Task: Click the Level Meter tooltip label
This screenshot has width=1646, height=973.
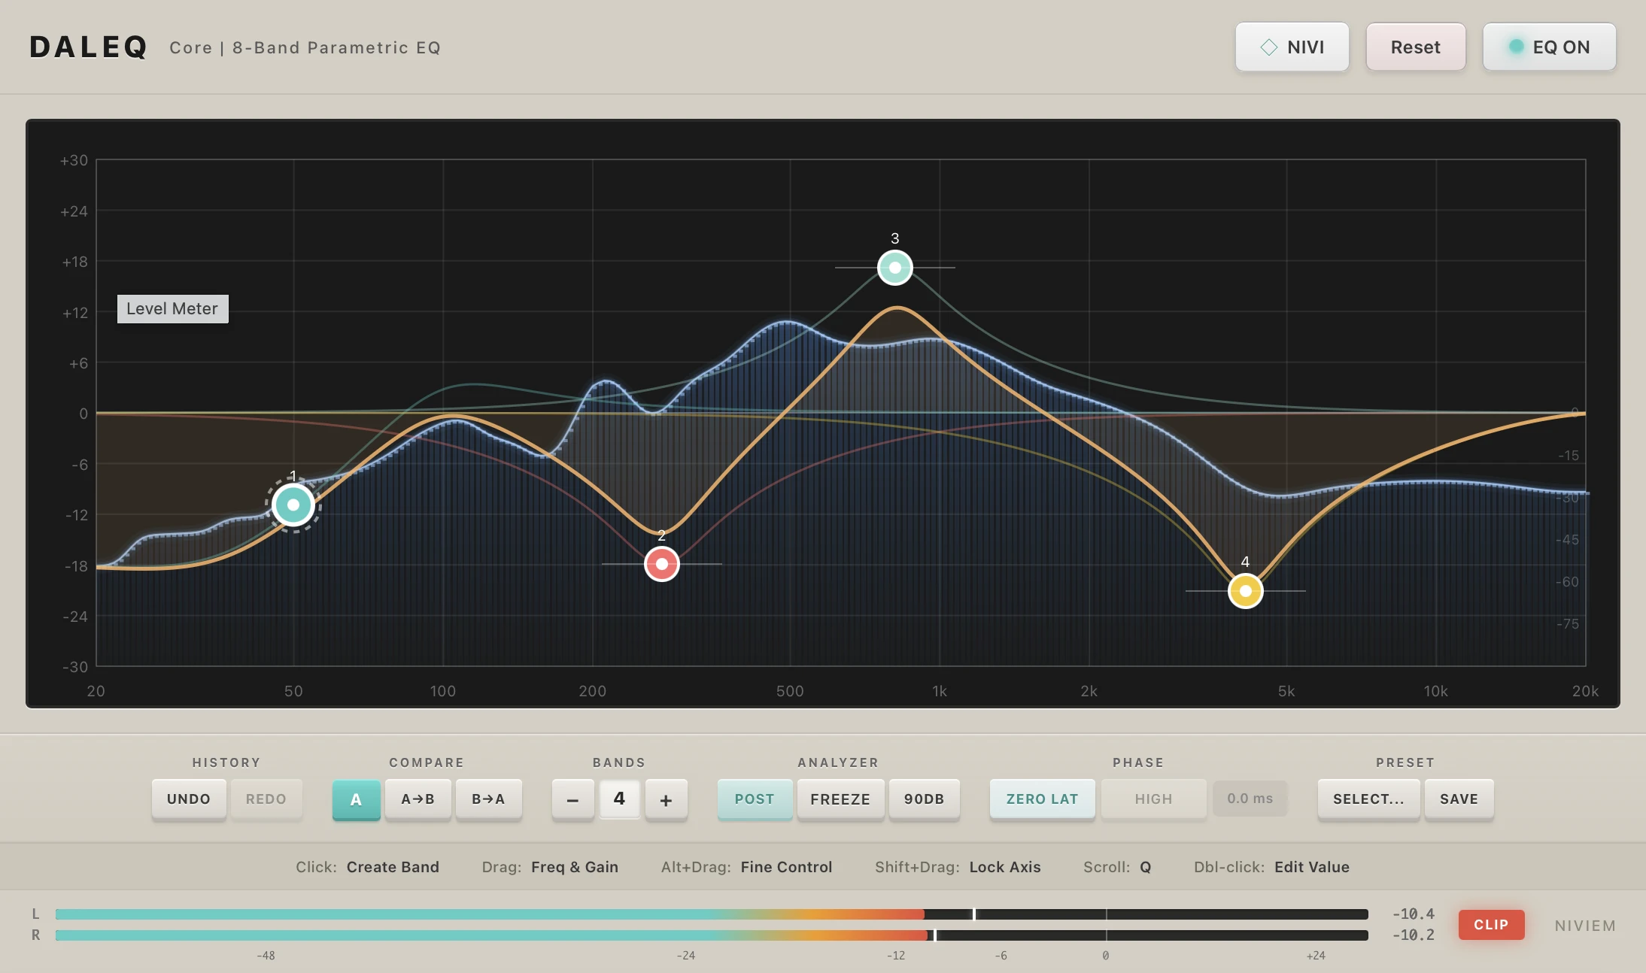Action: click(173, 309)
